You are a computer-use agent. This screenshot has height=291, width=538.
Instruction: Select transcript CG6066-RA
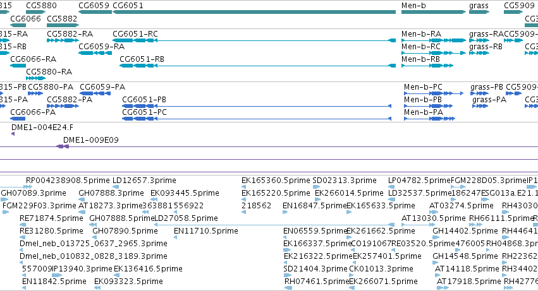(34, 59)
